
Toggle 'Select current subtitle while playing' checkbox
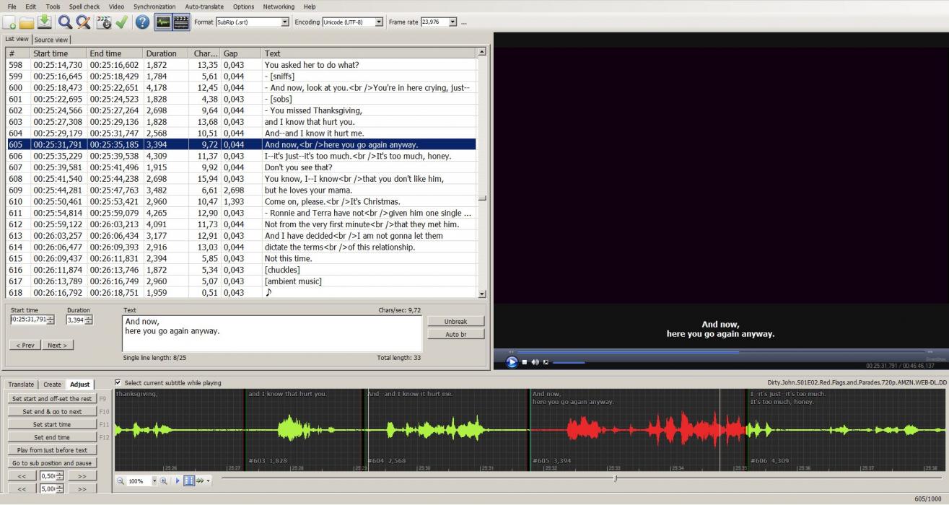[118, 383]
